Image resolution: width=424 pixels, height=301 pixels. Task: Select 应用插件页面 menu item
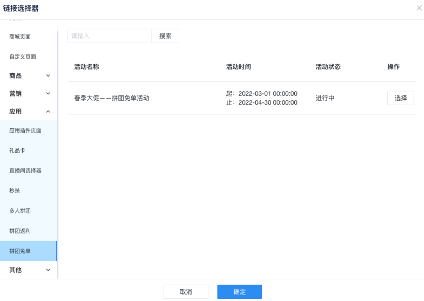pos(25,131)
